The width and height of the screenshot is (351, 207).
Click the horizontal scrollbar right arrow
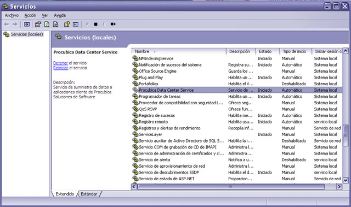pyautogui.click(x=339, y=186)
